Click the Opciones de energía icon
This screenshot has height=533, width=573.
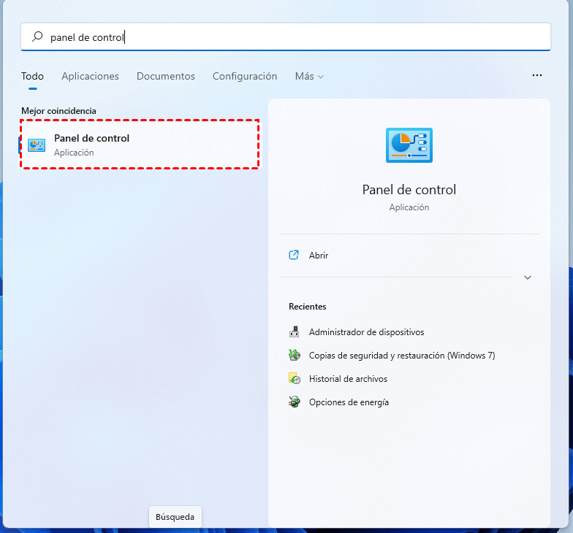pos(294,402)
